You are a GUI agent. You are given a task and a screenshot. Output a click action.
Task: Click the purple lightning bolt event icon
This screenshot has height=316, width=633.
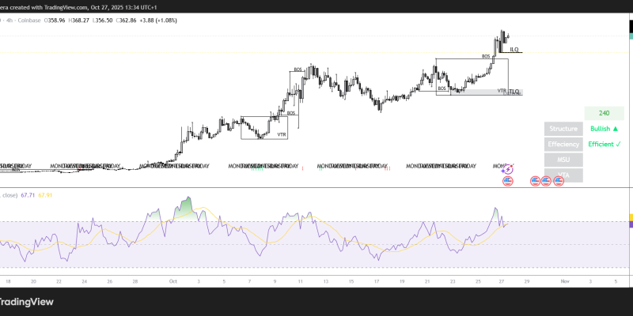(509, 168)
